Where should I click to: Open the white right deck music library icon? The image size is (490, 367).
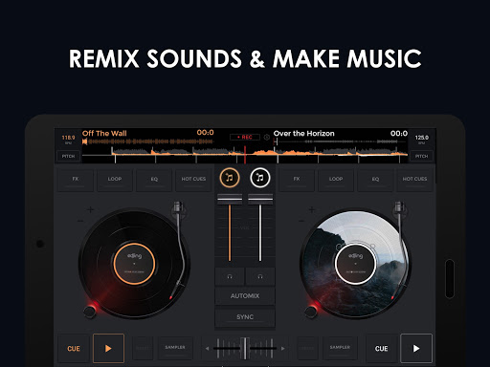[260, 178]
